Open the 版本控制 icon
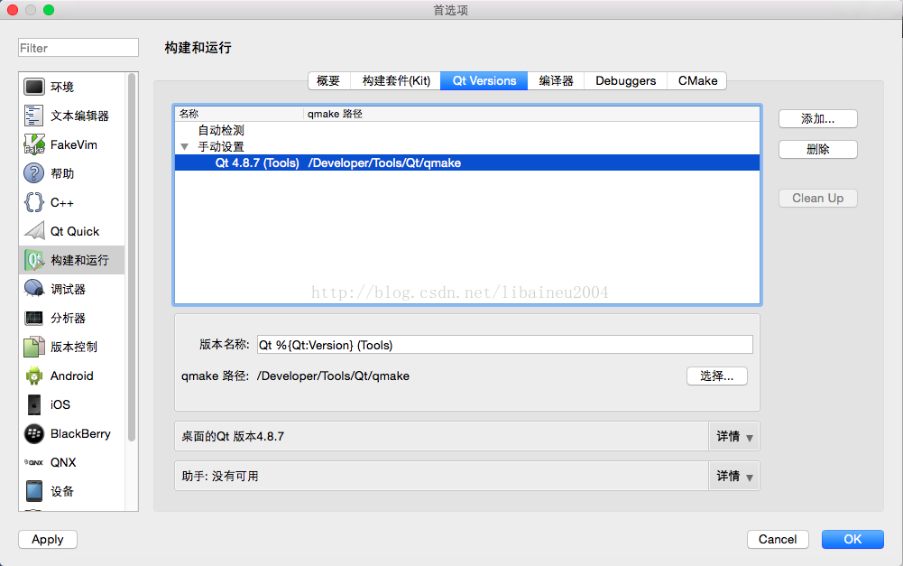 point(34,347)
